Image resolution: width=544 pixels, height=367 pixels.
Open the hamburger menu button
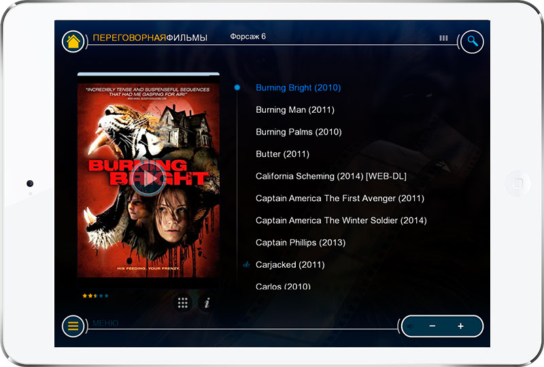[73, 326]
